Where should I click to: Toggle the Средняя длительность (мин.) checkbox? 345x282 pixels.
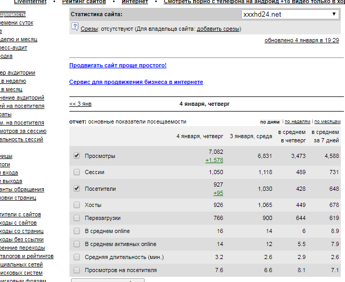point(77,257)
